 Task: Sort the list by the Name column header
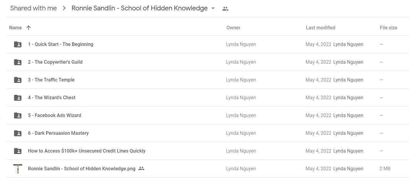15,28
